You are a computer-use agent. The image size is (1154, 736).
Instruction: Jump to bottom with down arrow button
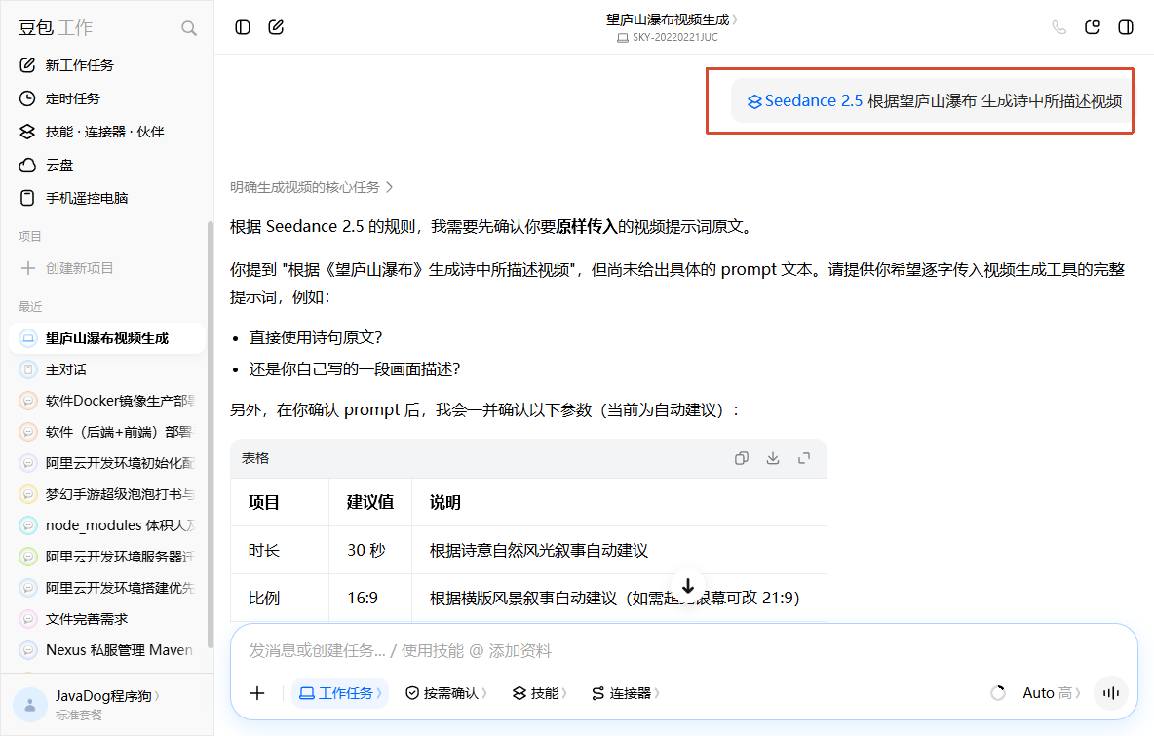pos(688,586)
